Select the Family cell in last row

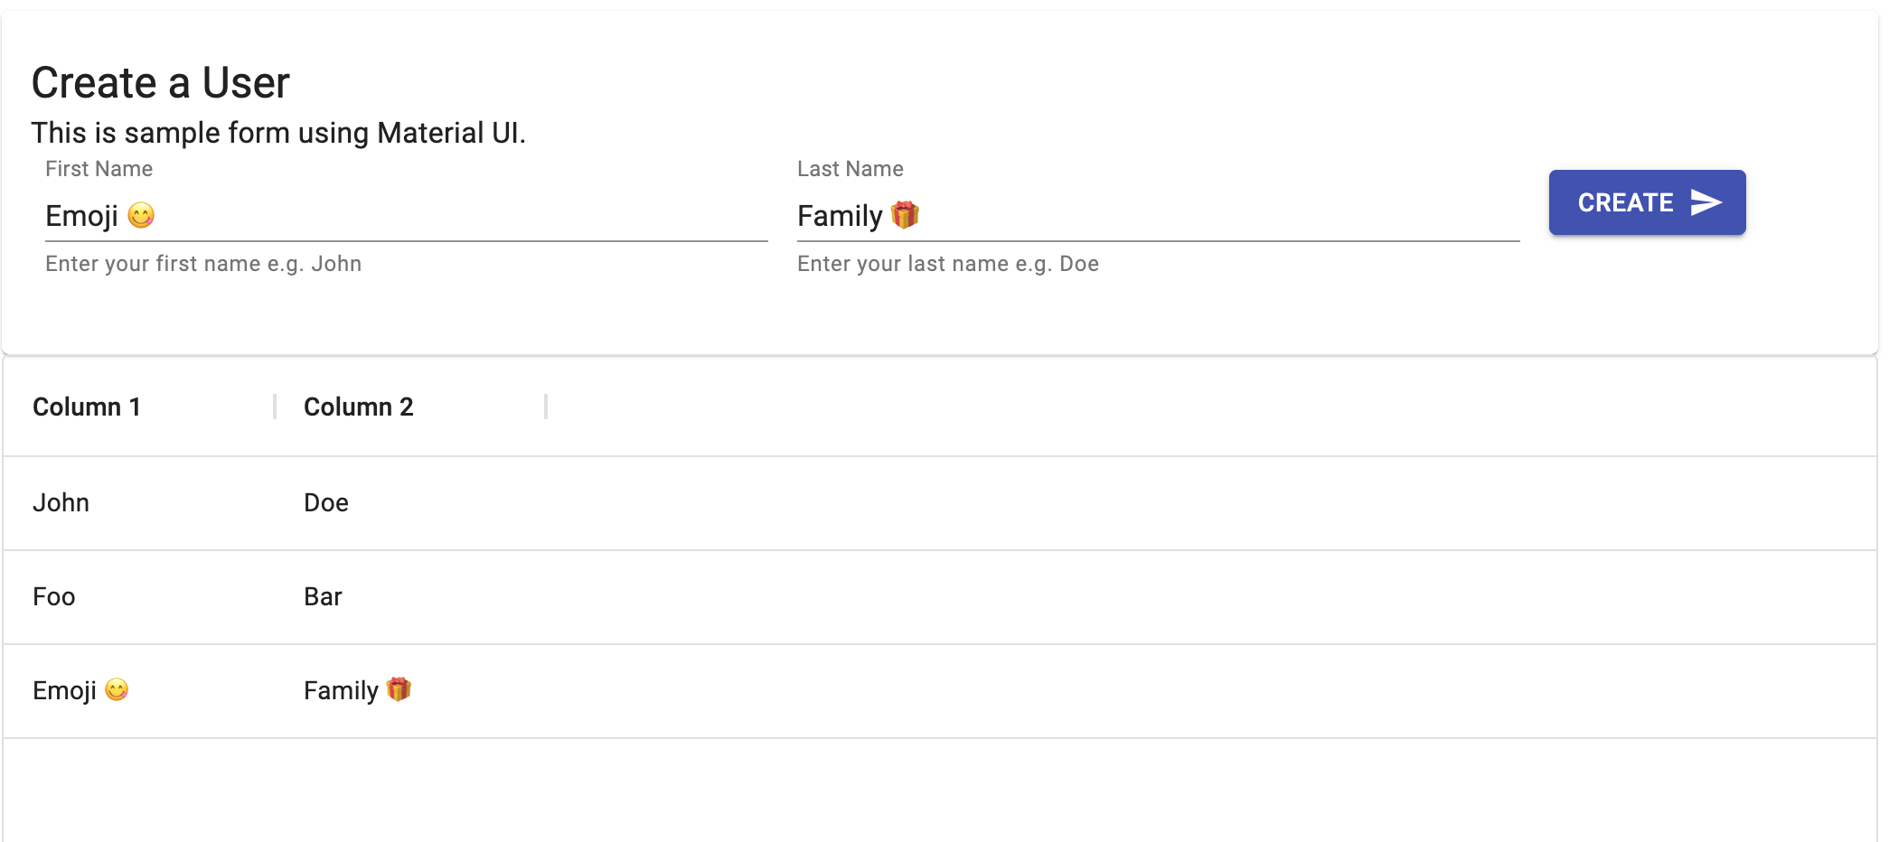point(410,690)
